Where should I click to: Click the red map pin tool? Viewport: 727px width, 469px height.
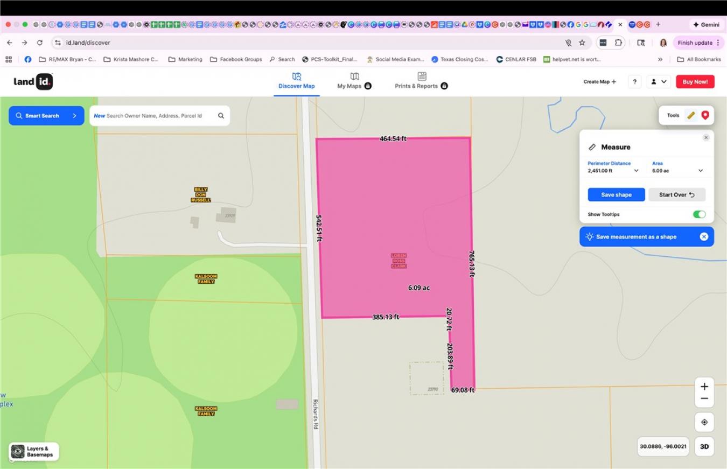(x=705, y=115)
